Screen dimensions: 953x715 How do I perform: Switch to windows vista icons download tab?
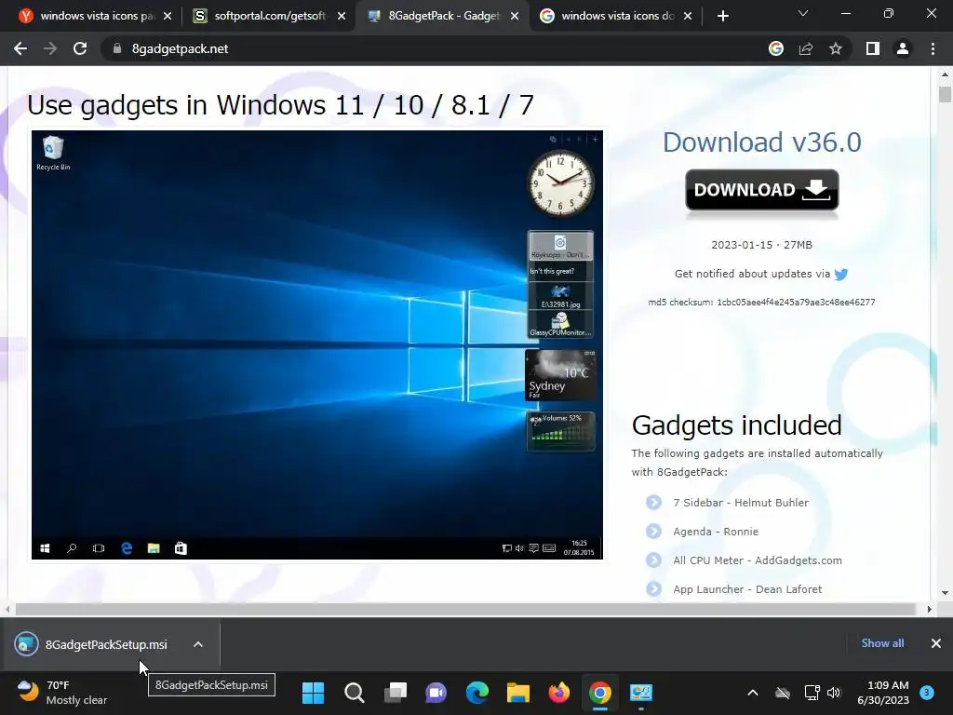click(617, 16)
